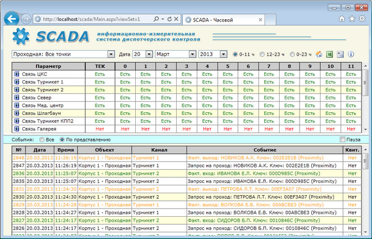Open the year dropdown showing 2013

click(x=223, y=54)
